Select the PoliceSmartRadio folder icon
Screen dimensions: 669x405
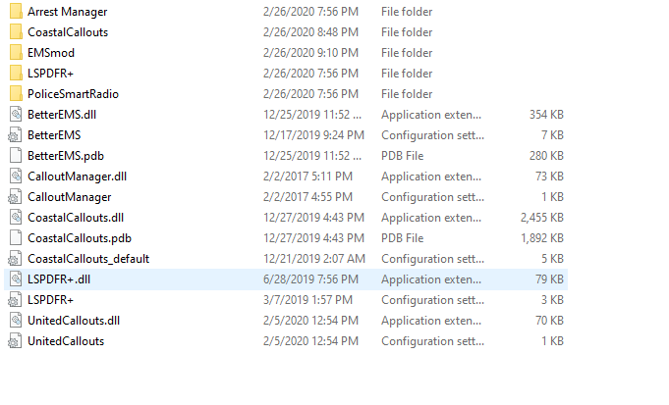pos(15,94)
